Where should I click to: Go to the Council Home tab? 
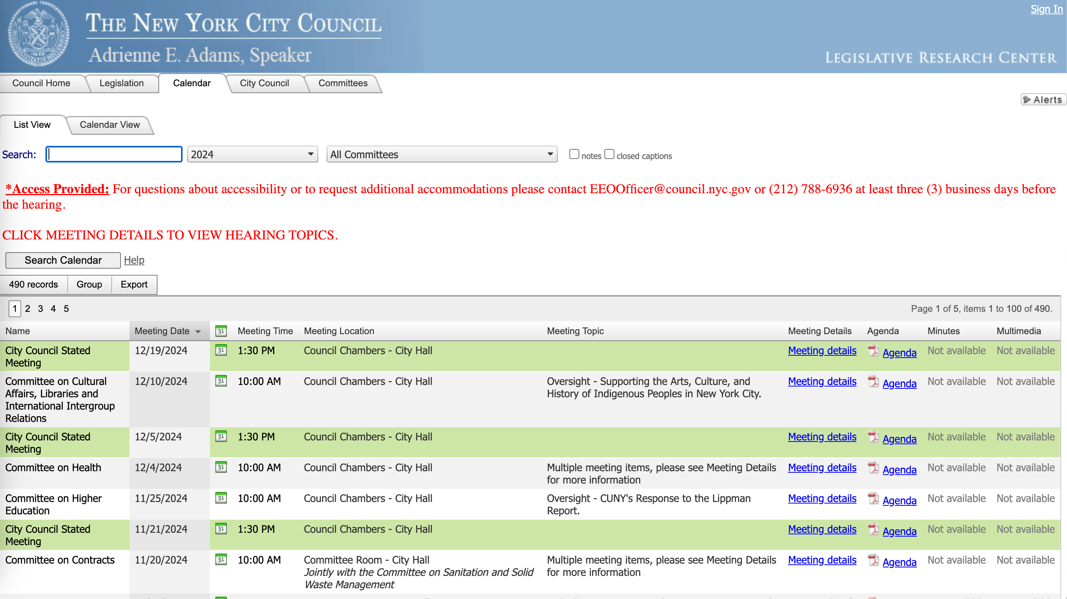[x=41, y=83]
